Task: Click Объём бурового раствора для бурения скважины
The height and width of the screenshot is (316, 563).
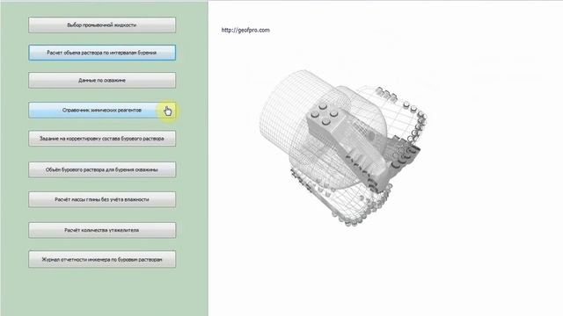Action: point(102,169)
